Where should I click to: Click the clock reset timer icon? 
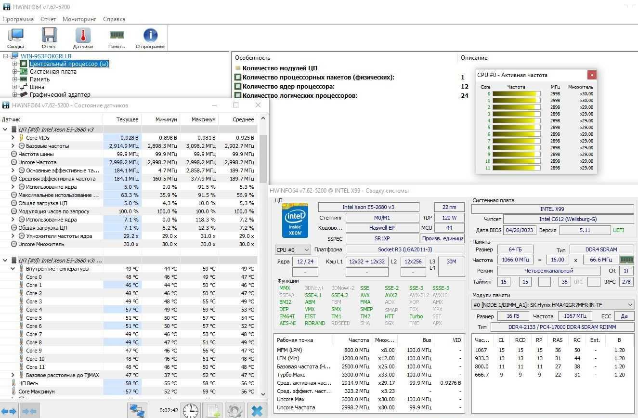[191, 411]
